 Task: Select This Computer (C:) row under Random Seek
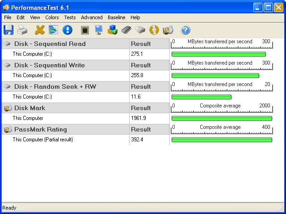click(66, 97)
